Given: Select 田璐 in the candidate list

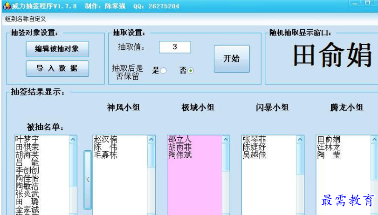Looking at the screenshot, I should point(27,202).
